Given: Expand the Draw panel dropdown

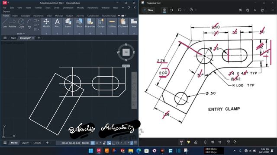Looking at the screenshot, I should (x=21, y=34).
